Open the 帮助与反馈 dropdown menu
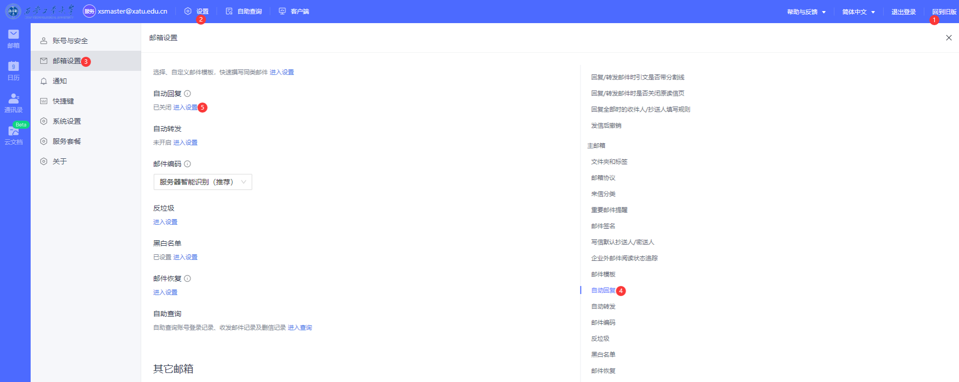 [806, 12]
